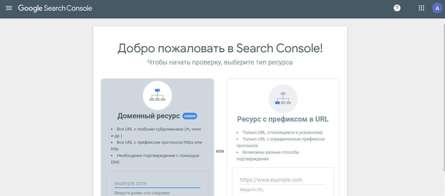Click the "Введите домен или субдомен" hint
The height and width of the screenshot is (196, 445).
tap(142, 193)
